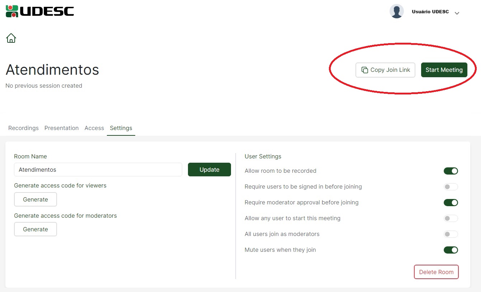Click the Update button
Viewport: 481px width, 292px height.
(x=209, y=170)
